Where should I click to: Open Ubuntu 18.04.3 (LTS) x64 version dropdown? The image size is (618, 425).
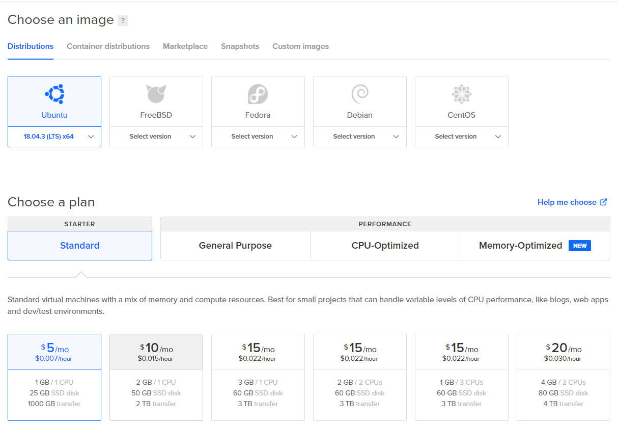pyautogui.click(x=54, y=137)
